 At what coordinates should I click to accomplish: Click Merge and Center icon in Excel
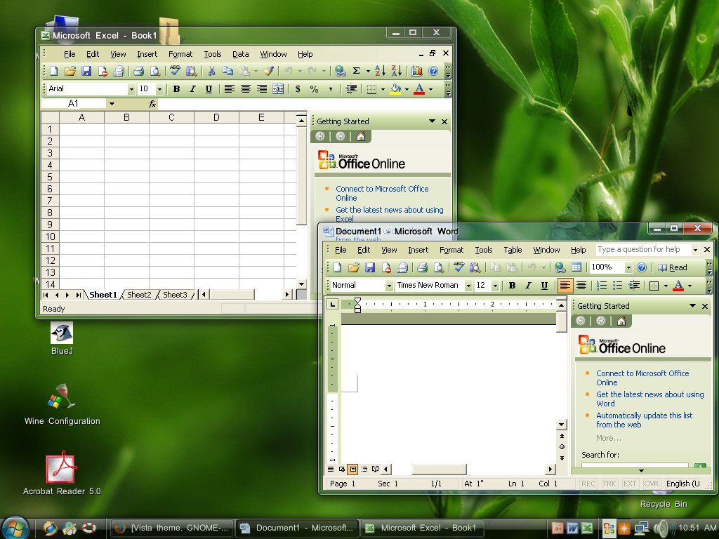point(278,89)
